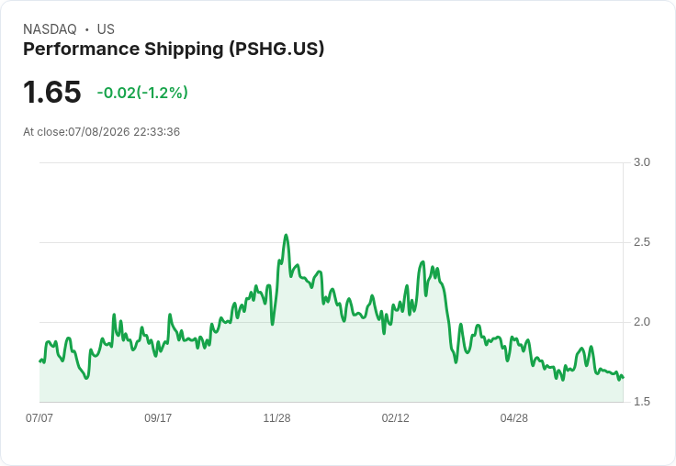Viewport: 676px width, 466px height.
Task: Click the chart's highest peak above 2.5
Action: click(x=286, y=235)
